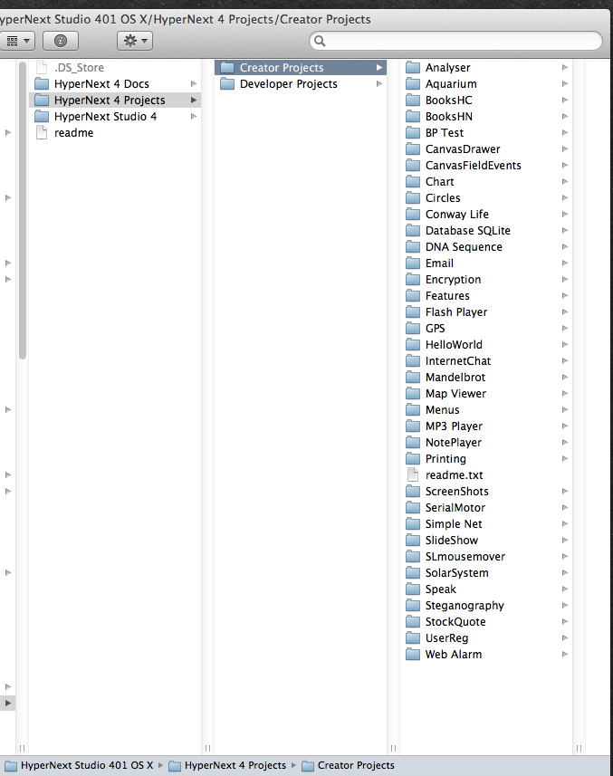Expand the Developer Projects folder arrow

(379, 83)
